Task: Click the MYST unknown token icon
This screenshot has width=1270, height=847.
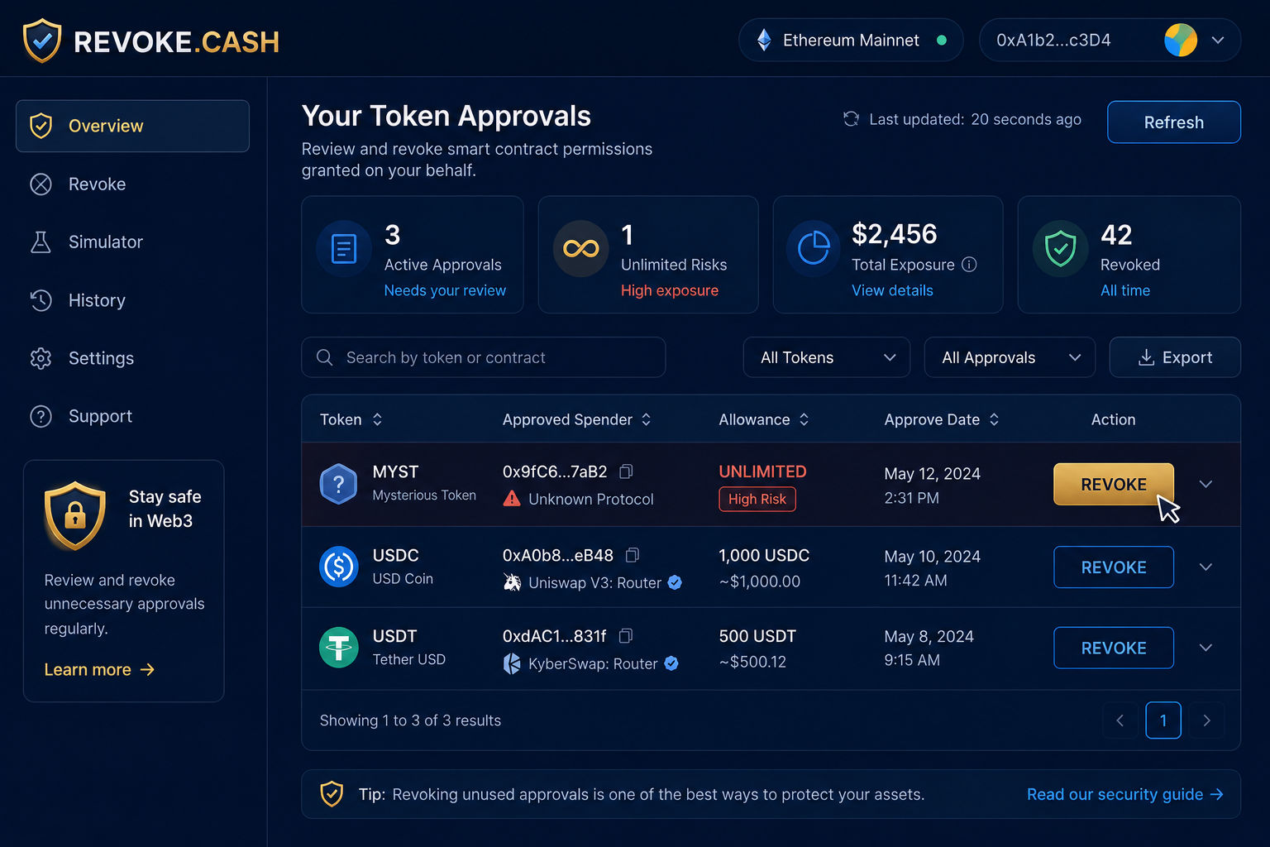Action: pos(338,484)
